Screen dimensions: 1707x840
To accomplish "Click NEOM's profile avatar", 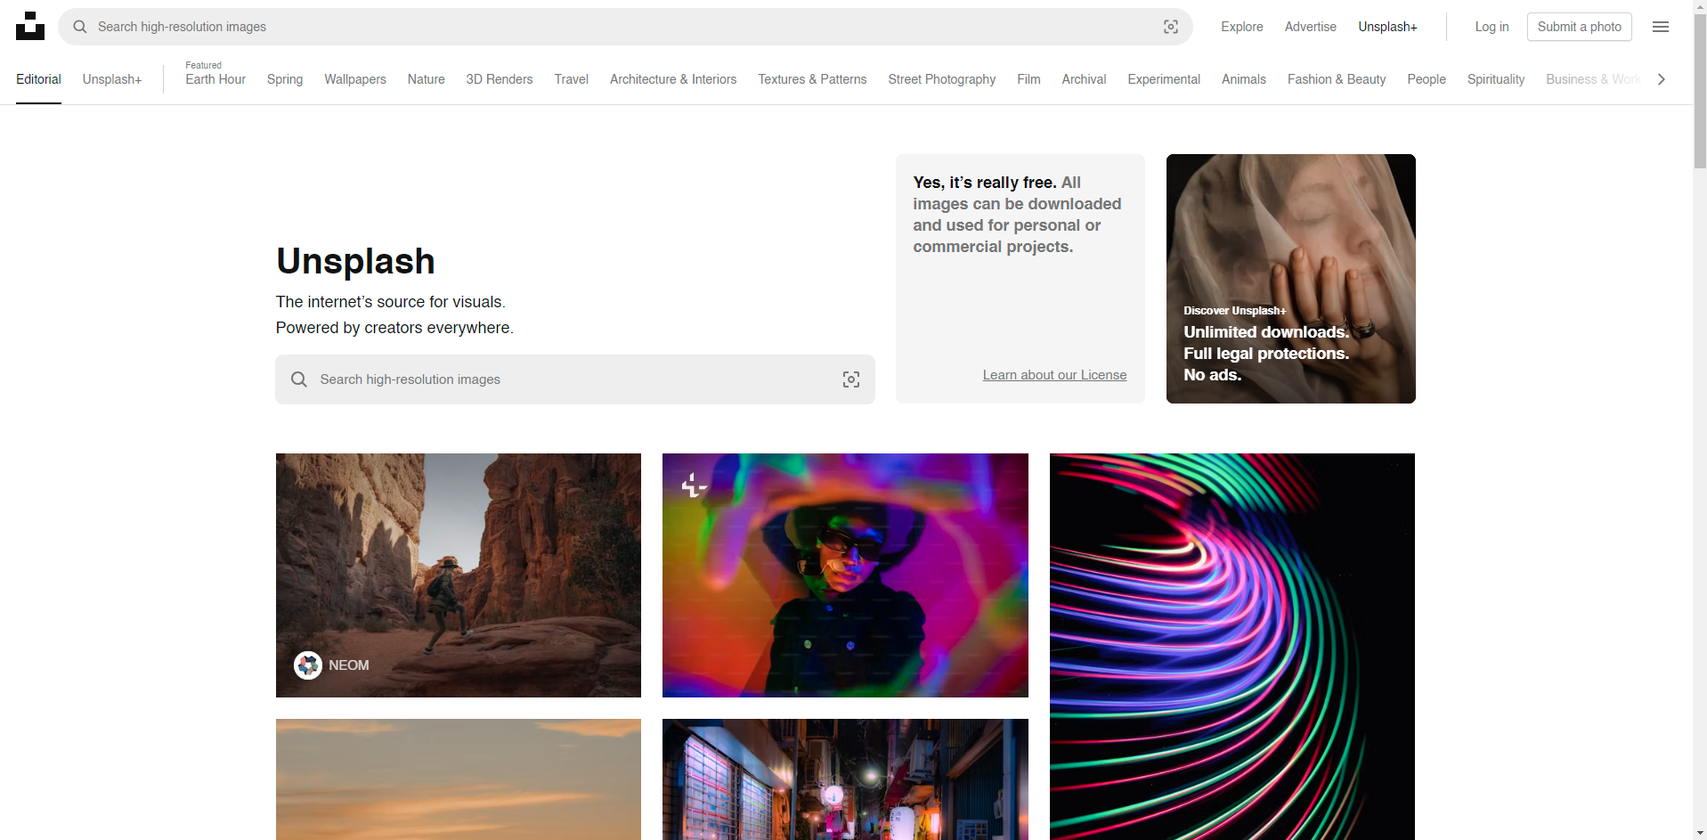I will tap(307, 665).
